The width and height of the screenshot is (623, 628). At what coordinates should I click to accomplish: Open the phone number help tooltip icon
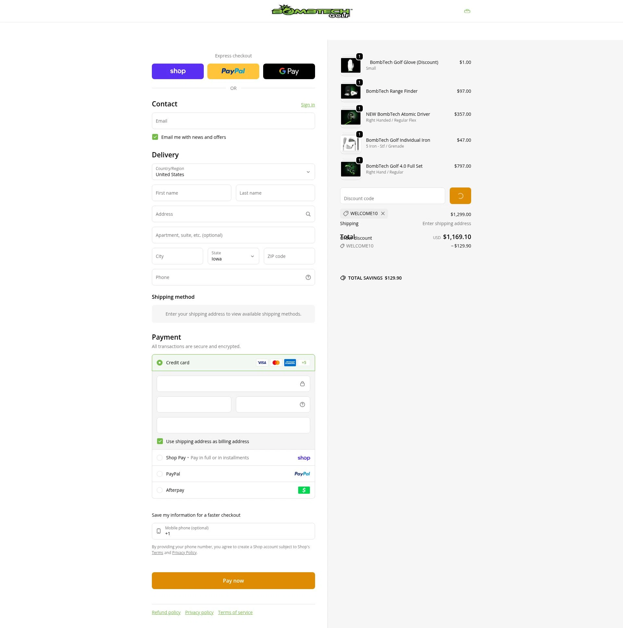(x=308, y=277)
